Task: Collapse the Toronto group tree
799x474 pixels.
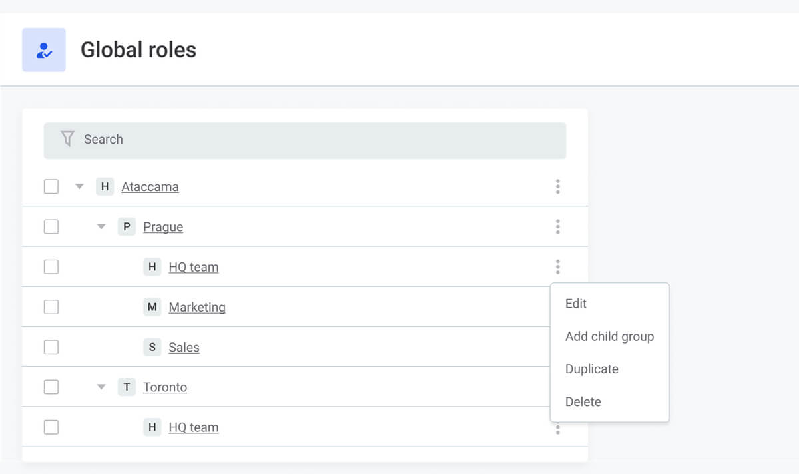Action: 101,387
